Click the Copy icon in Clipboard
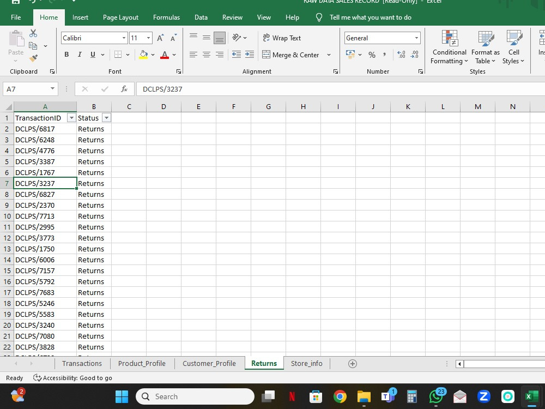 (x=33, y=46)
